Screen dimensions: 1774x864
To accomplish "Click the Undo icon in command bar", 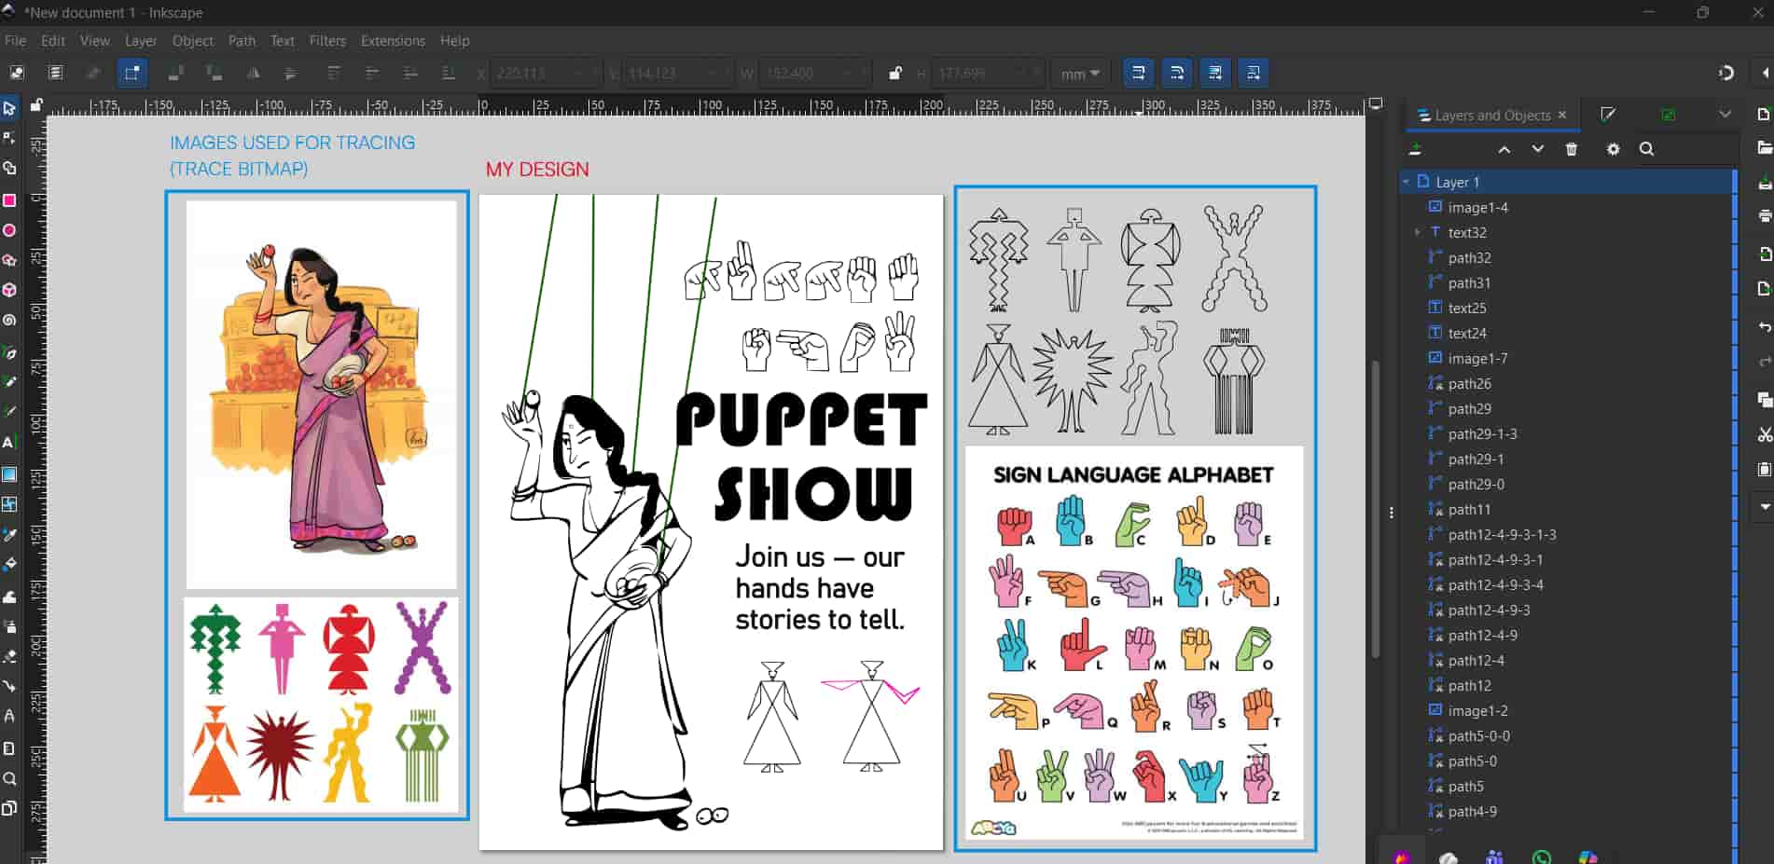I will [1765, 327].
